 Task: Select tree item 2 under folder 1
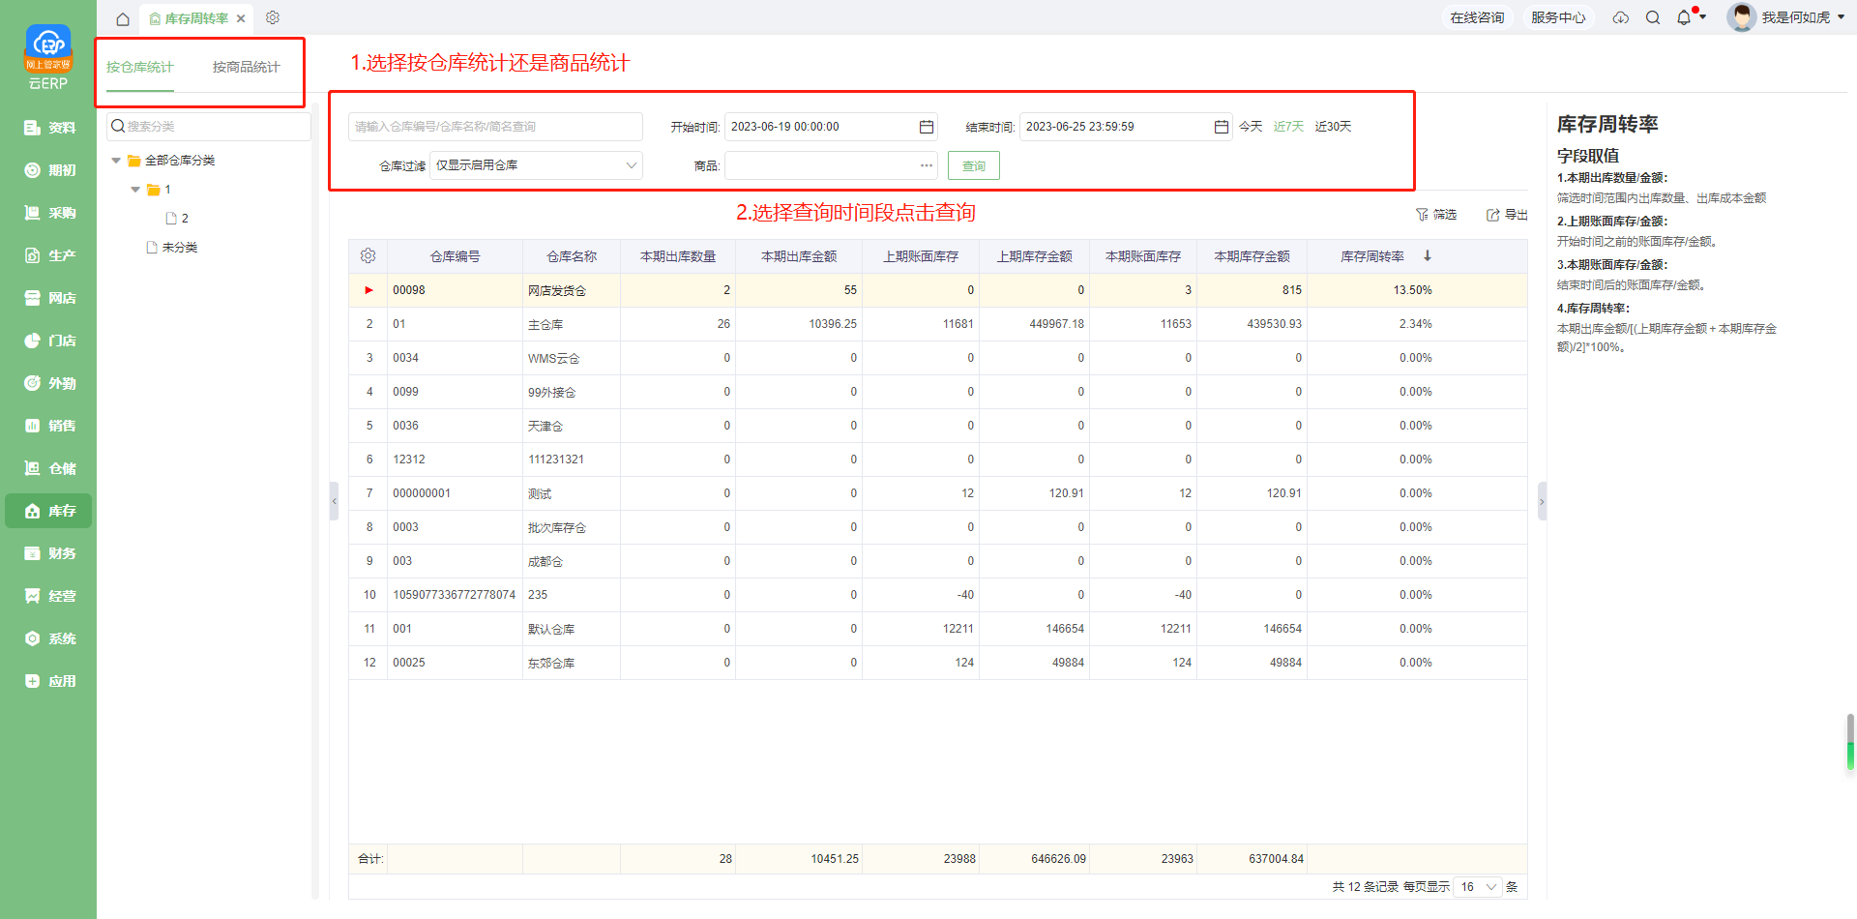point(177,219)
